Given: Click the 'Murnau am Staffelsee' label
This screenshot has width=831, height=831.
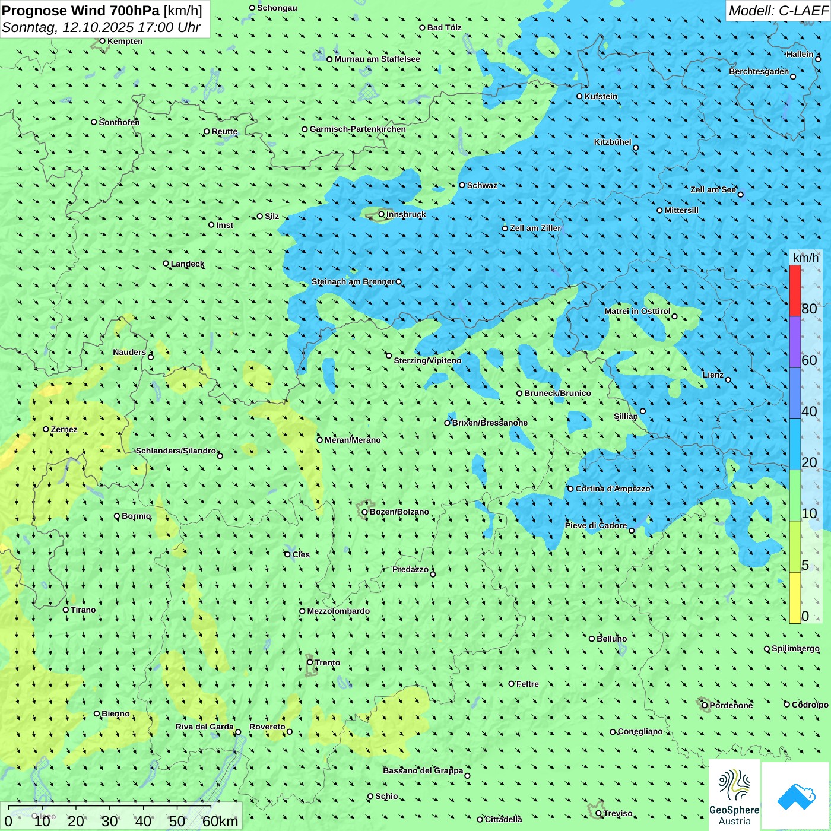Looking at the screenshot, I should coord(378,59).
